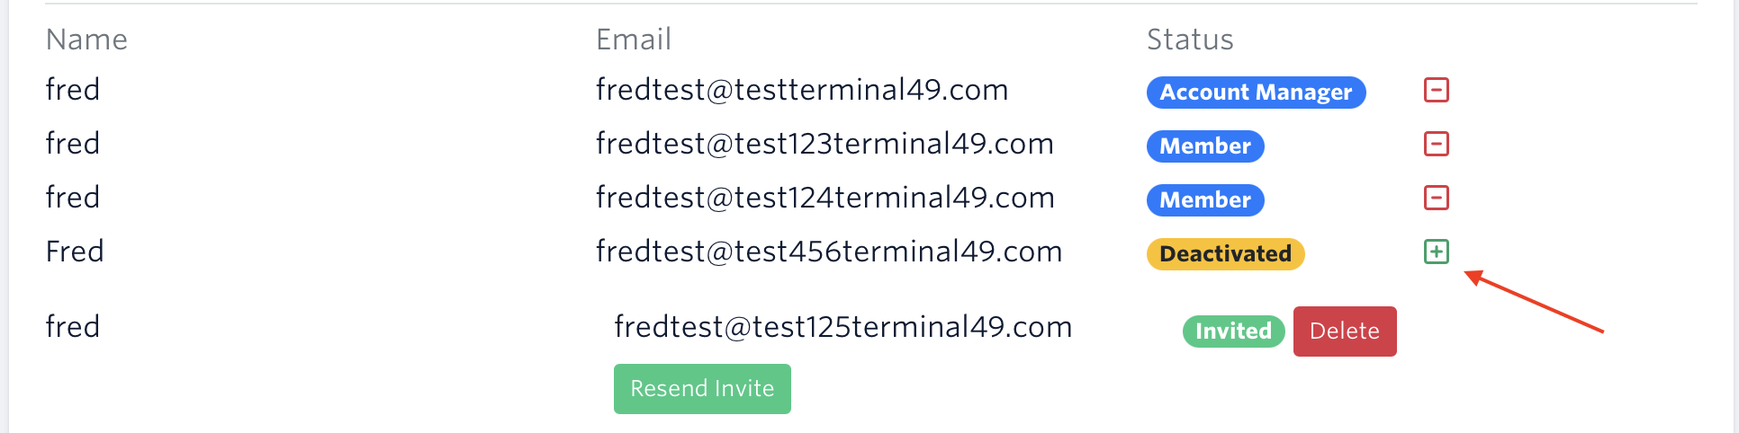The image size is (1739, 433).
Task: Click the Member badge for fredtest@test123terminal49.com
Action: pos(1204,146)
